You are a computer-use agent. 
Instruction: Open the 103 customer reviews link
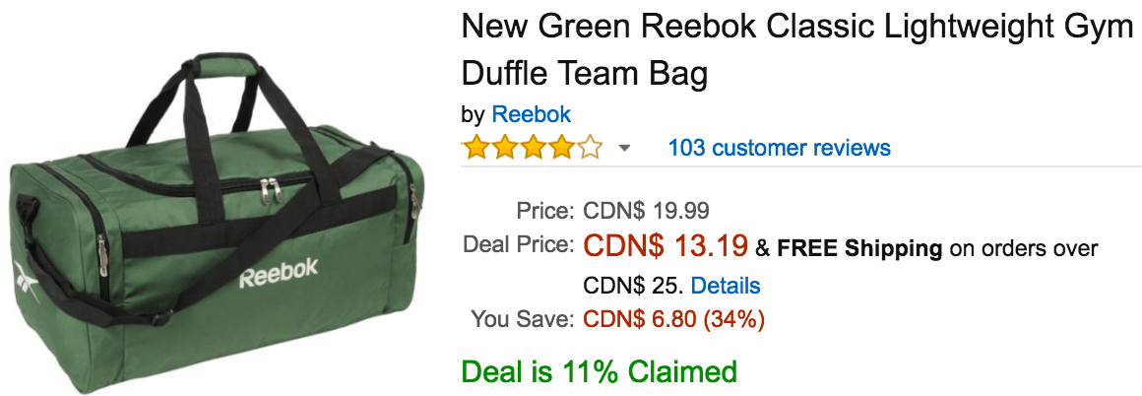click(780, 148)
